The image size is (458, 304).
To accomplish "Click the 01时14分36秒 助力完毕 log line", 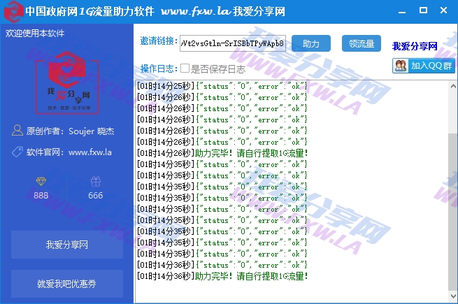I will point(222,276).
